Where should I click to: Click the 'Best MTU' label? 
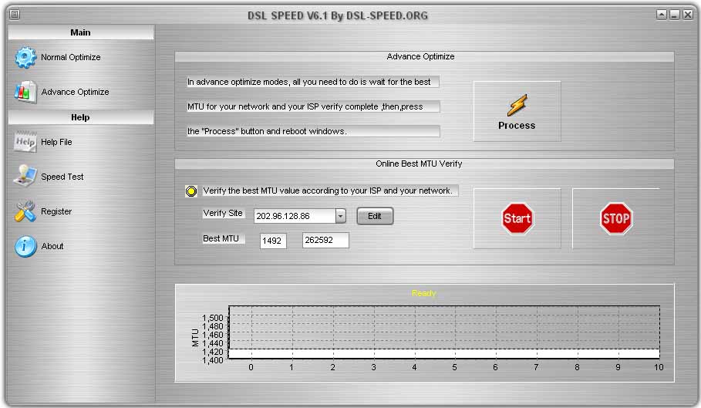221,238
